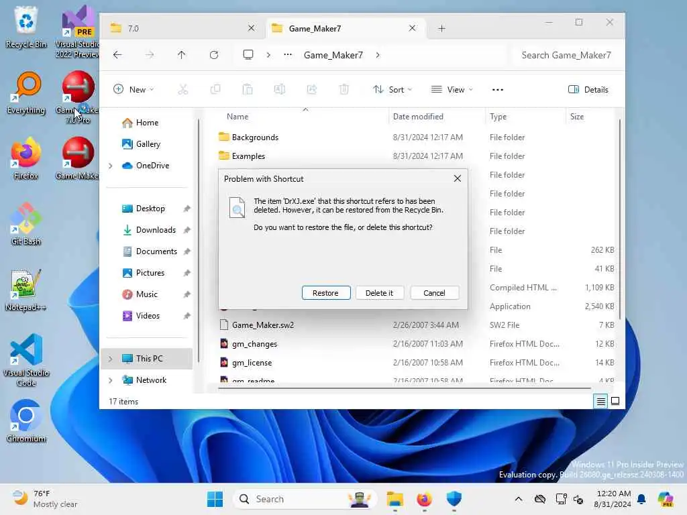Open Downloads quick access folder

point(156,230)
